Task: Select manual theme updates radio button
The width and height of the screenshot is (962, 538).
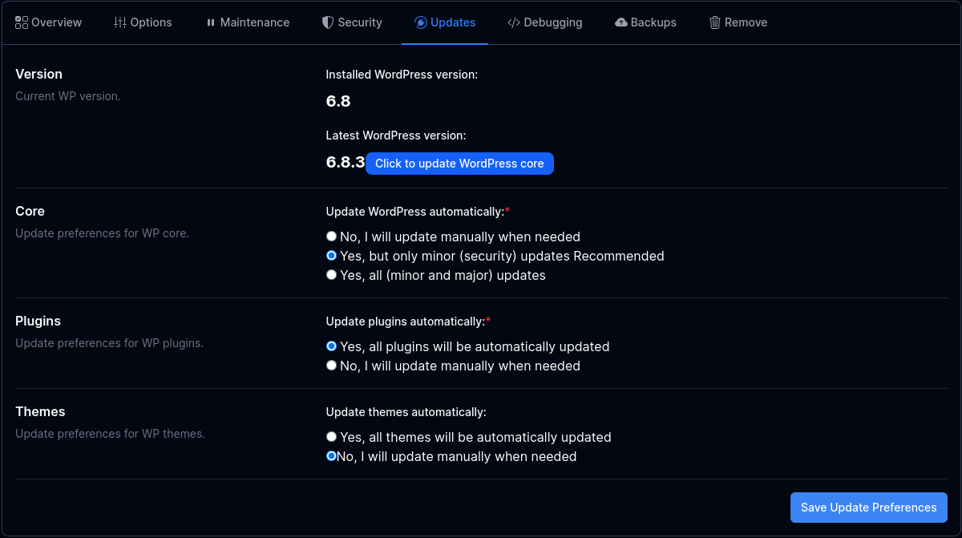Action: (331, 456)
